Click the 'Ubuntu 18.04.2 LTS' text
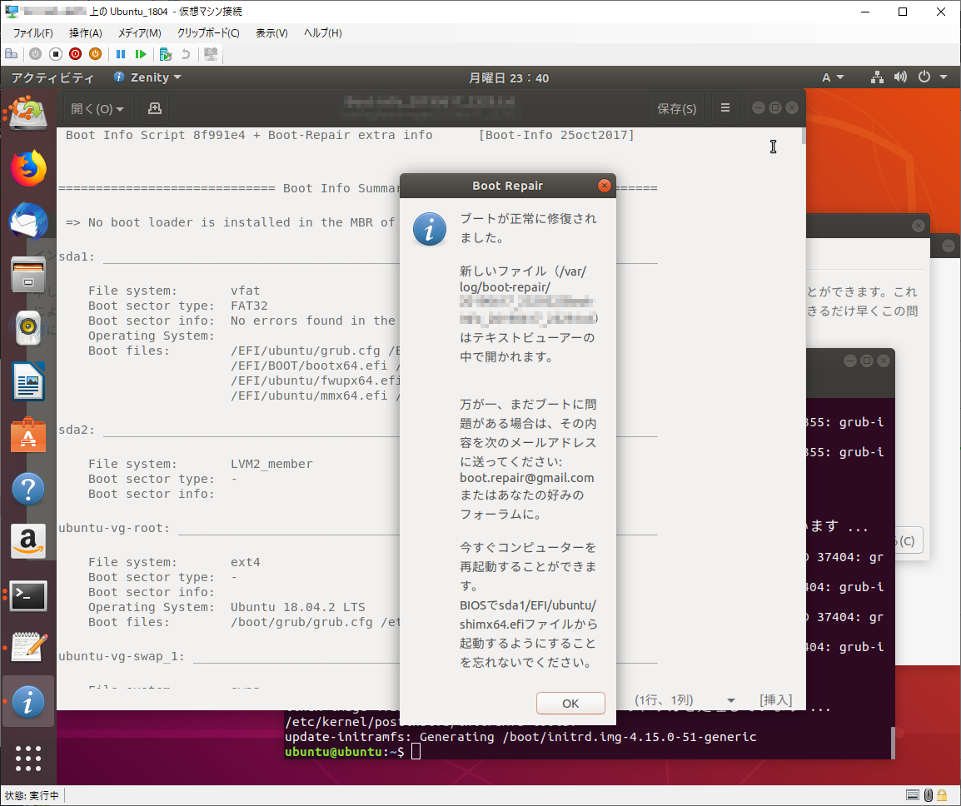 298,607
